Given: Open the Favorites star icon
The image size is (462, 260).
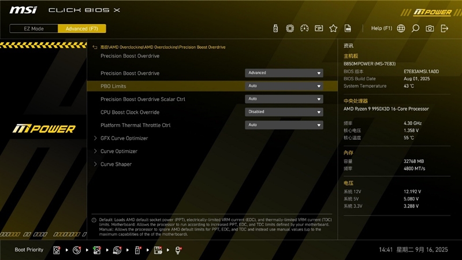Looking at the screenshot, I should (333, 28).
